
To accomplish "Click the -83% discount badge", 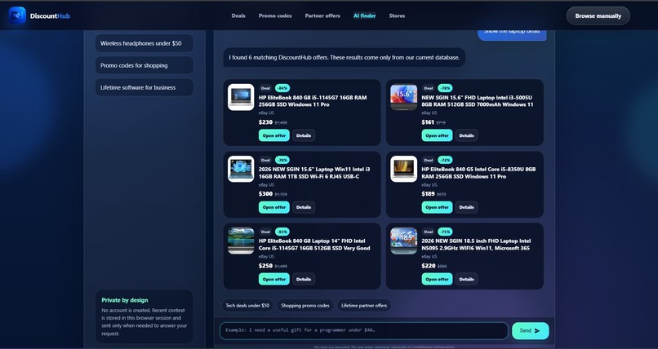I will point(282,232).
